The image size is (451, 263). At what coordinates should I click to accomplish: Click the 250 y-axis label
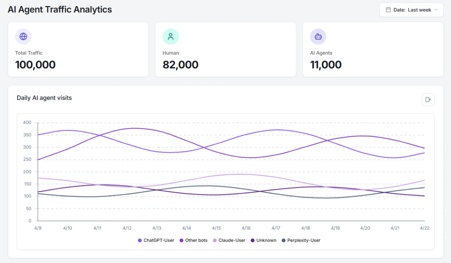[27, 160]
